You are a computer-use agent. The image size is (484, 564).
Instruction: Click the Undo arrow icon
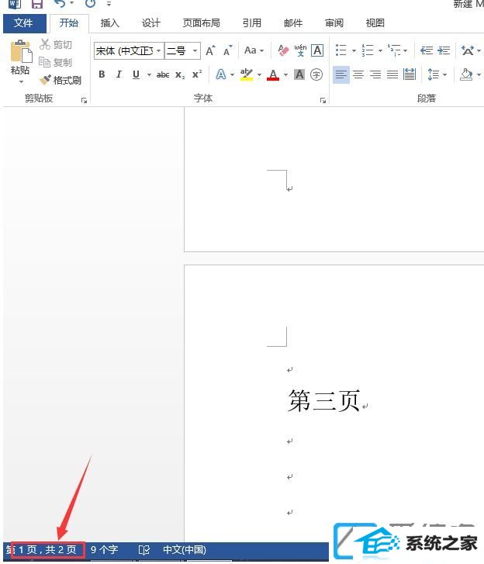coord(60,4)
